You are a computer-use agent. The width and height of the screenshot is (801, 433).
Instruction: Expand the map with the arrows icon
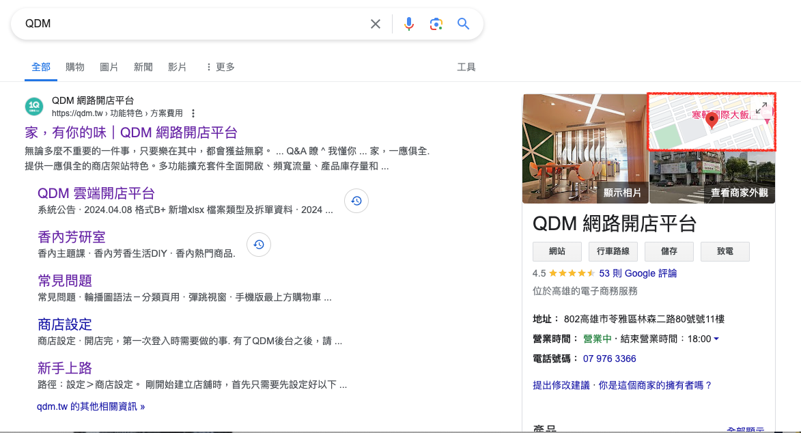coord(761,108)
